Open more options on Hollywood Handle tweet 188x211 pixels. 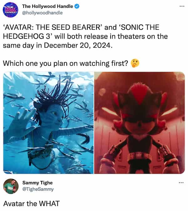pos(180,6)
